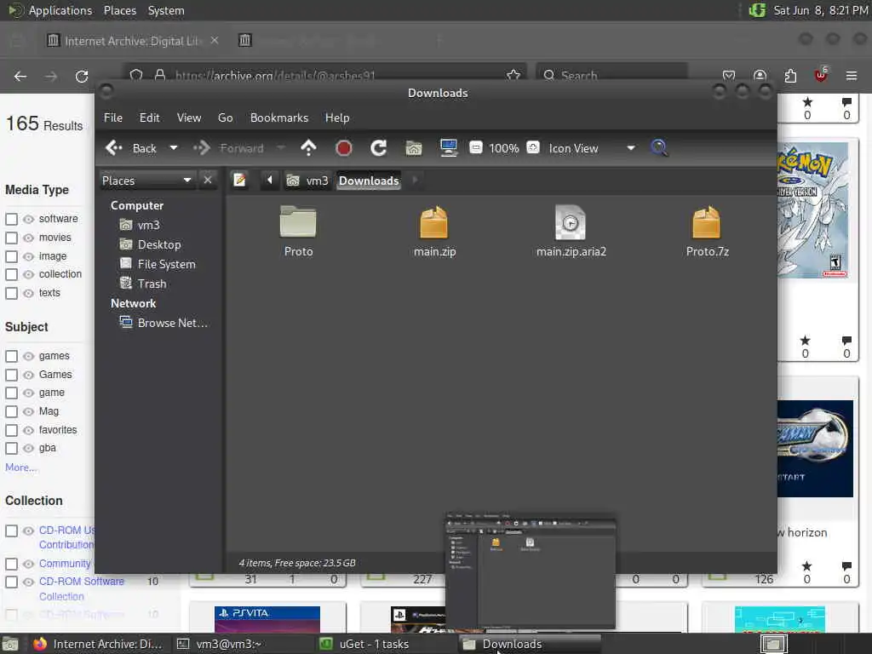Viewport: 872px width, 654px height.
Task: Close the Internet Archive browser tab
Action: 215,41
